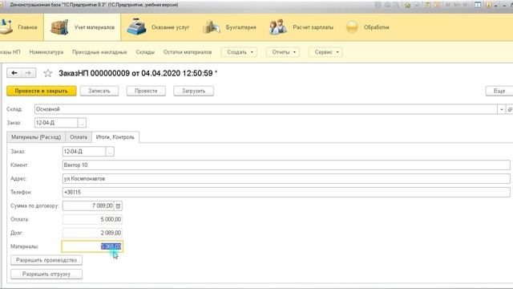The height and width of the screenshot is (289, 513).
Task: Click the yellow information icon in title bar
Action: coord(488,5)
